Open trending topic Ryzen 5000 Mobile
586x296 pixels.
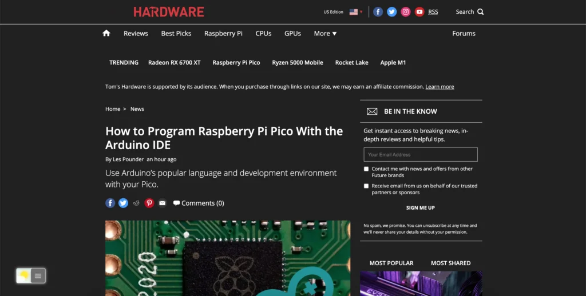(298, 63)
